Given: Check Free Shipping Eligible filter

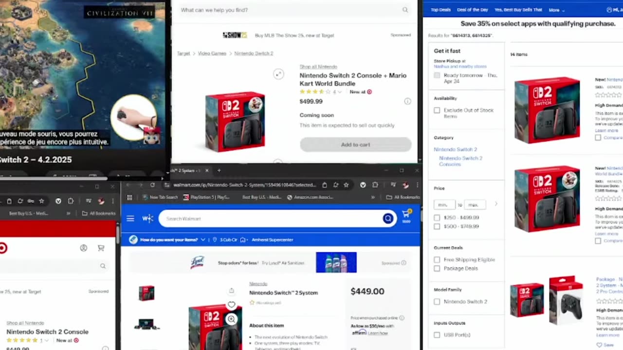Looking at the screenshot, I should coord(437,260).
